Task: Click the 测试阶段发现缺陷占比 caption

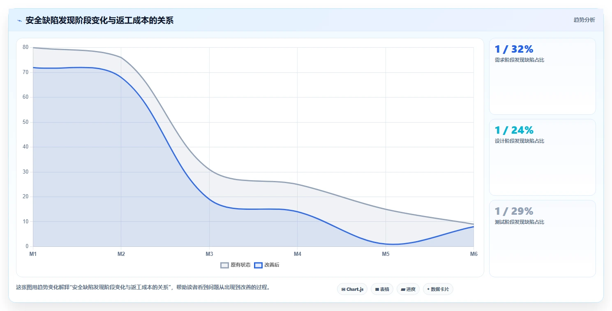Action: 520,222
